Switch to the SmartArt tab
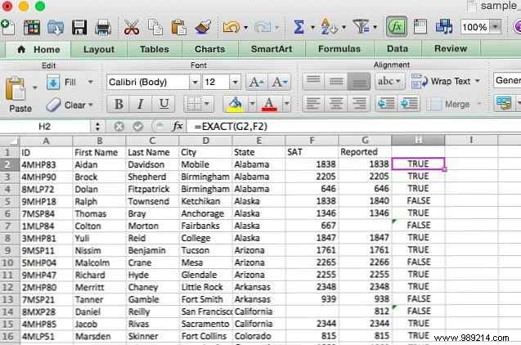 click(x=272, y=49)
